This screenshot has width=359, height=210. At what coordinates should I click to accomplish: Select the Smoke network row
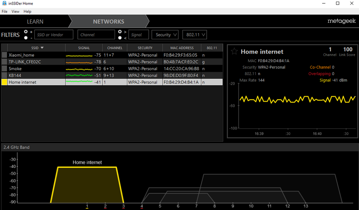pos(112,68)
